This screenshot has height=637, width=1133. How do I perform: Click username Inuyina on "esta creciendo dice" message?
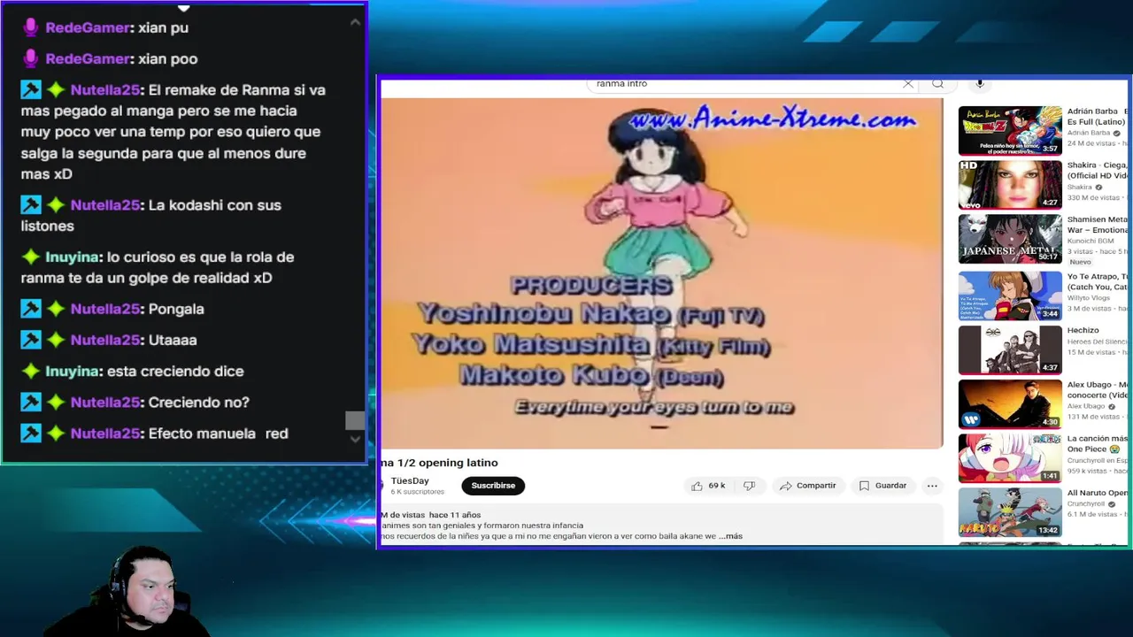tap(73, 371)
